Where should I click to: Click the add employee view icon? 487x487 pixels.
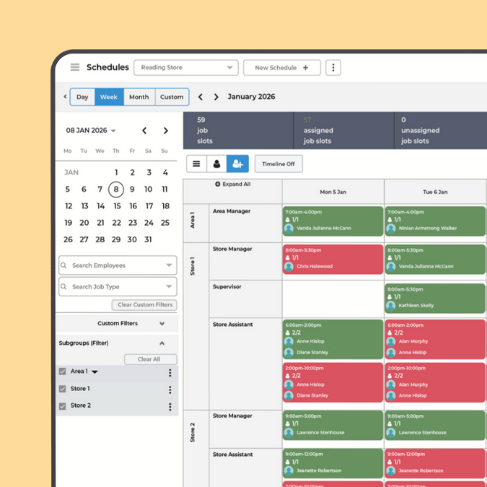click(237, 164)
